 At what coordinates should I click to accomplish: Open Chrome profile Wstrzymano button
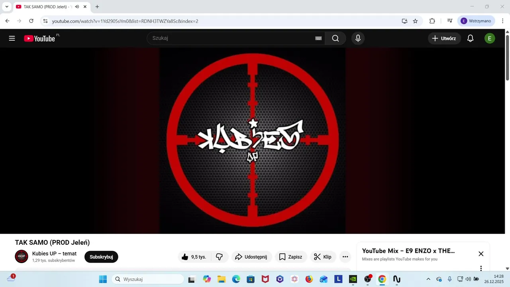pyautogui.click(x=476, y=21)
